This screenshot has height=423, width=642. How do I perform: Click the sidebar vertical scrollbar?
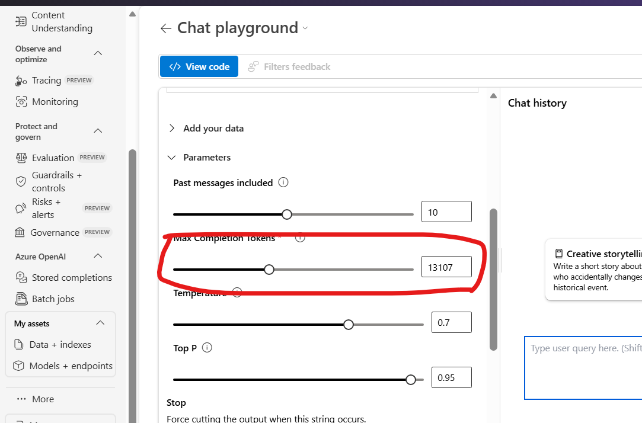click(x=132, y=286)
